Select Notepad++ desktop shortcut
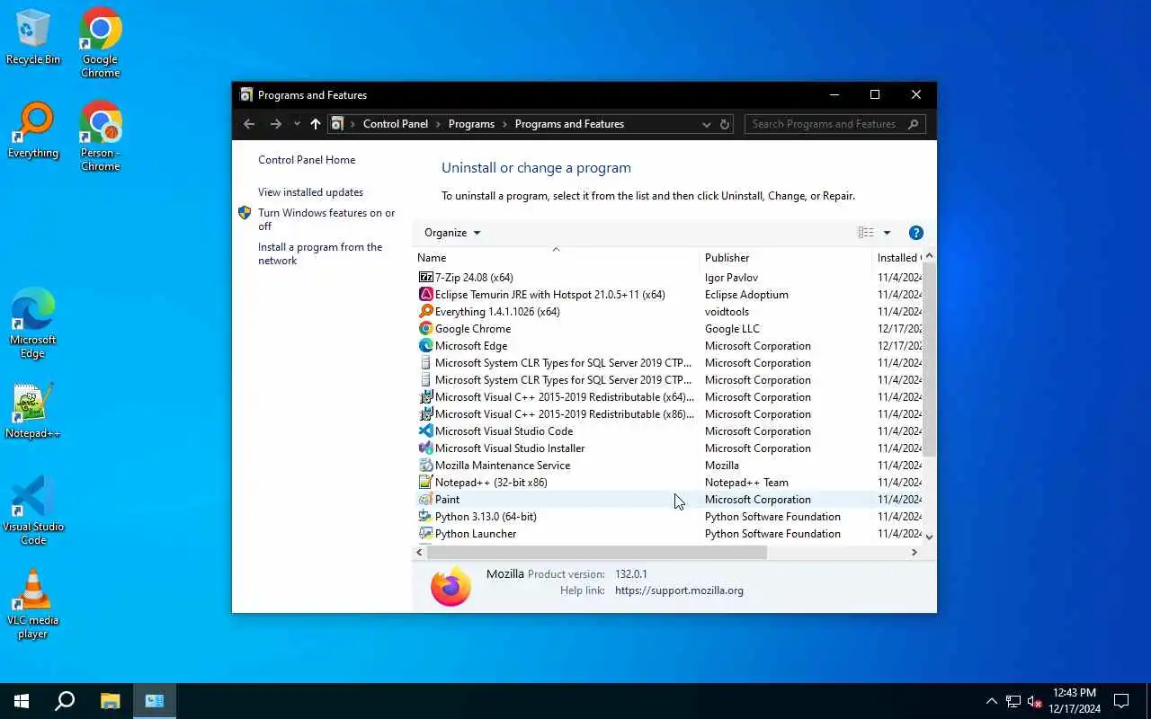This screenshot has width=1151, height=719. pyautogui.click(x=33, y=412)
